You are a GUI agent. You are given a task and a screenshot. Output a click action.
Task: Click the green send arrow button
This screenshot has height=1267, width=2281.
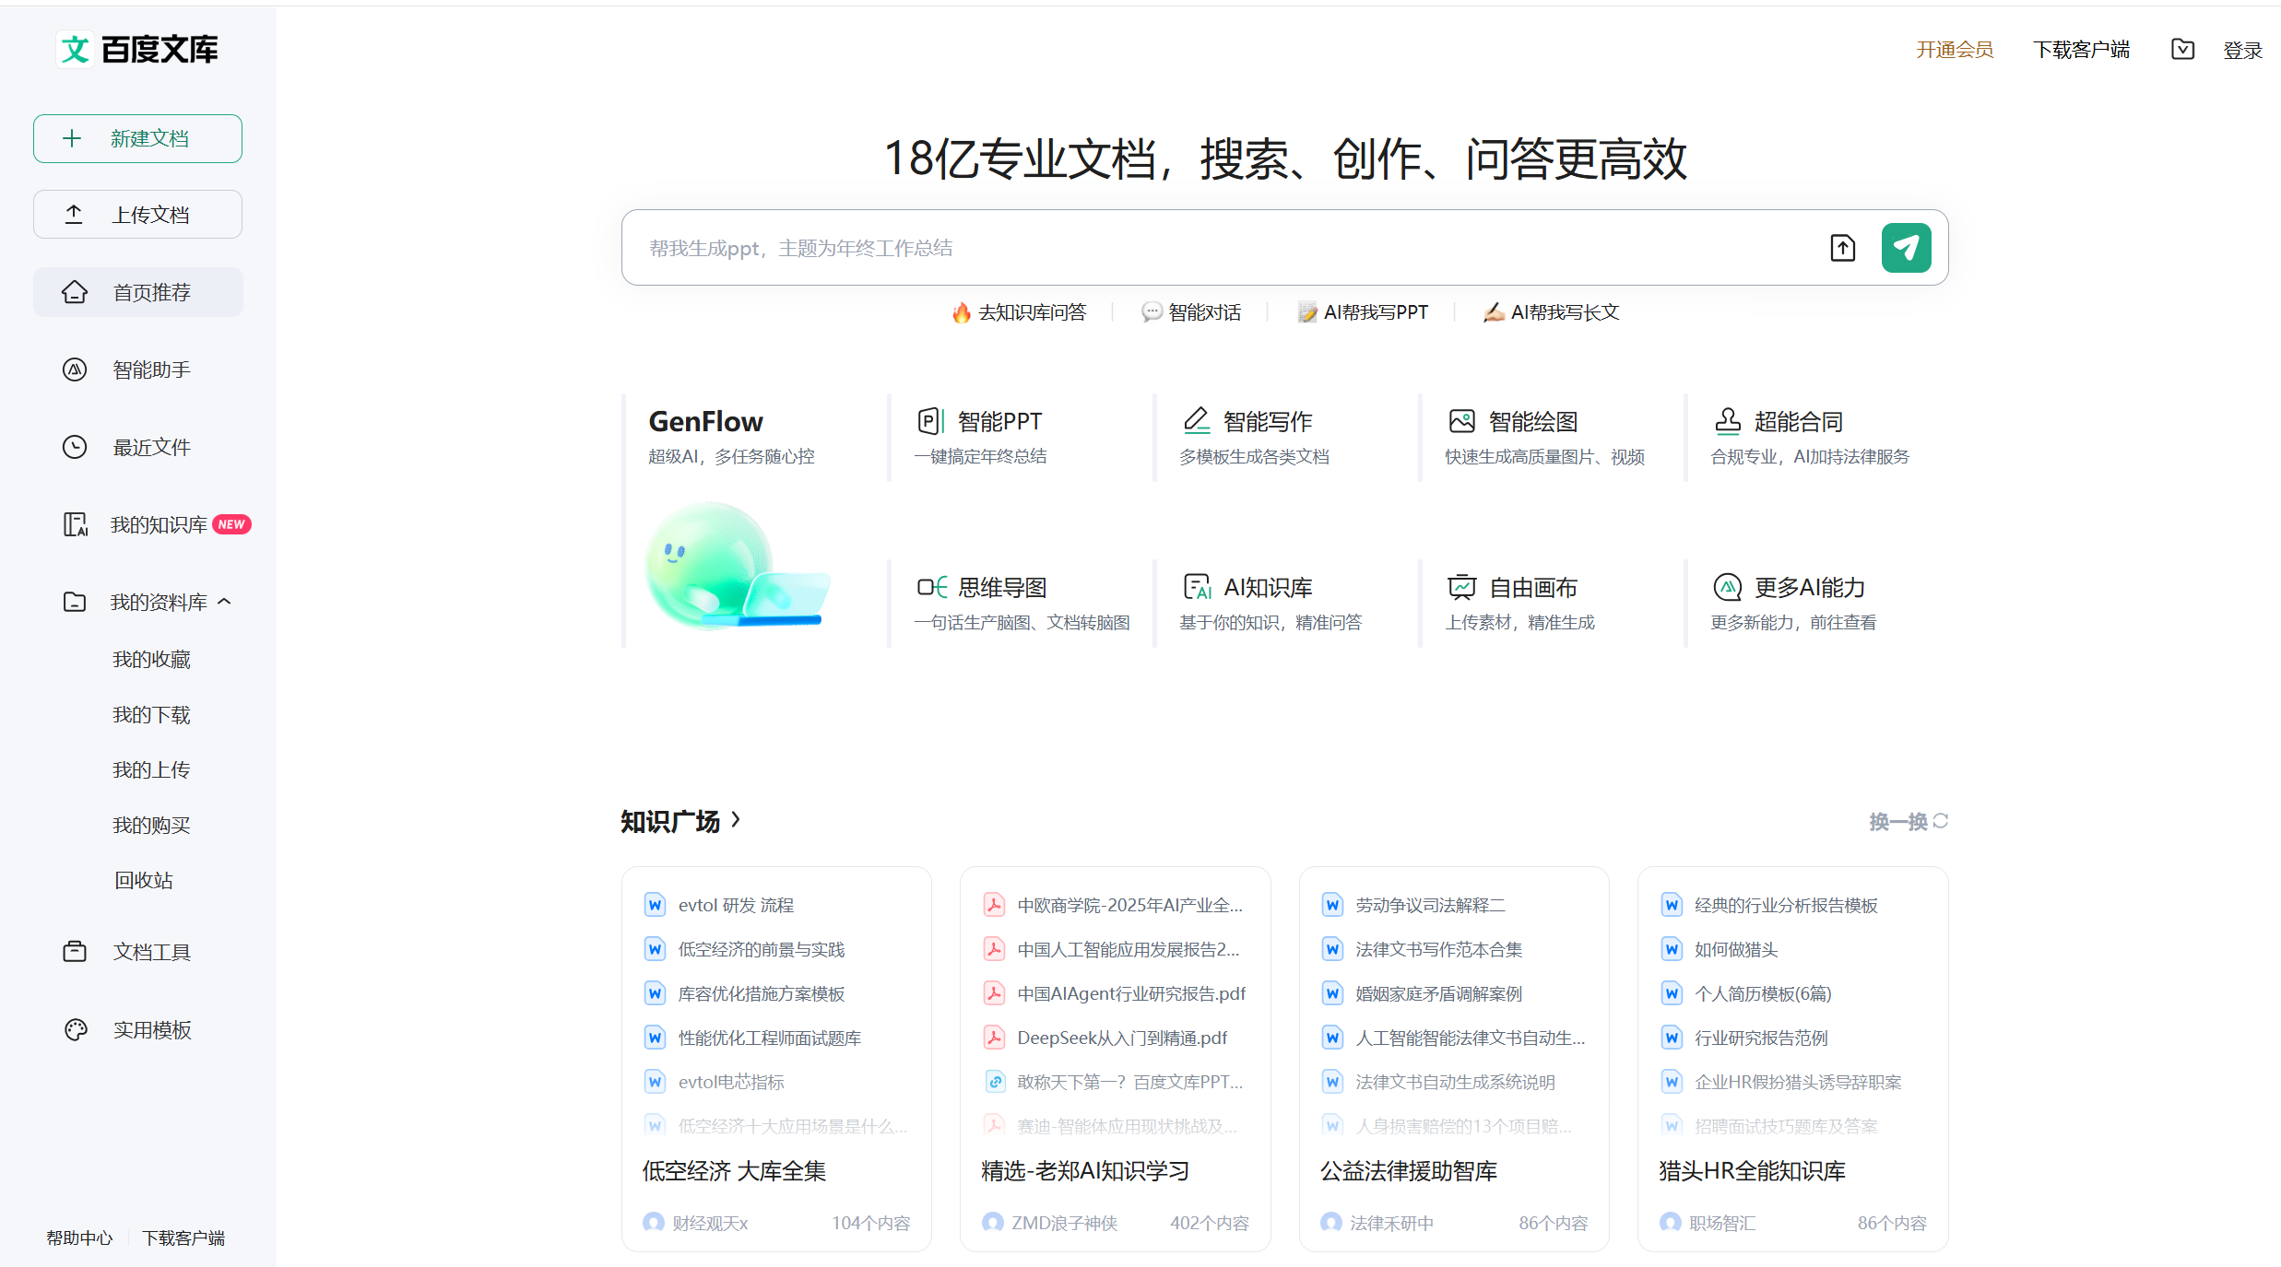pos(1906,248)
